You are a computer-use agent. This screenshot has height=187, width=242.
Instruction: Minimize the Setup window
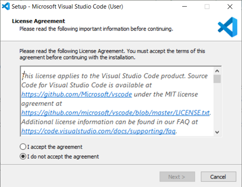click(x=185, y=7)
